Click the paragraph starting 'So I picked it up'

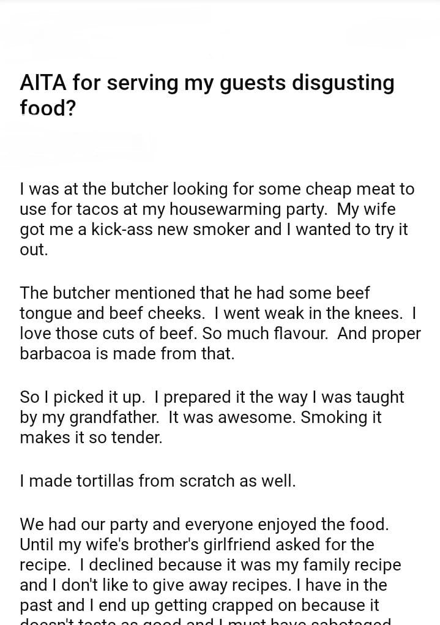tap(212, 417)
